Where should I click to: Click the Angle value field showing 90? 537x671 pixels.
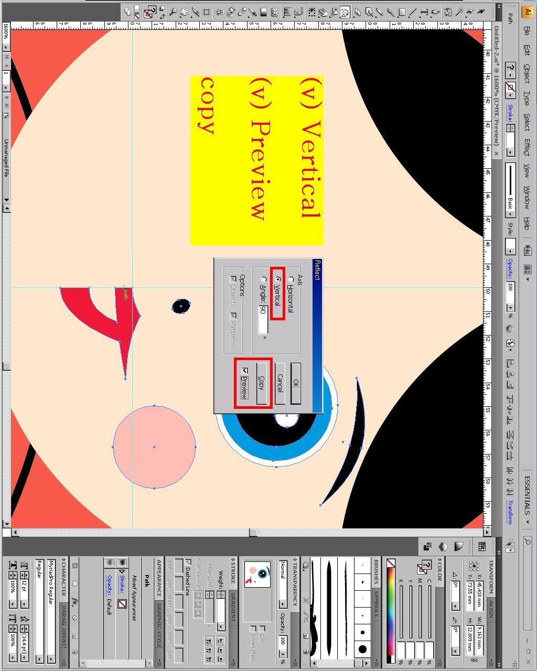[263, 320]
